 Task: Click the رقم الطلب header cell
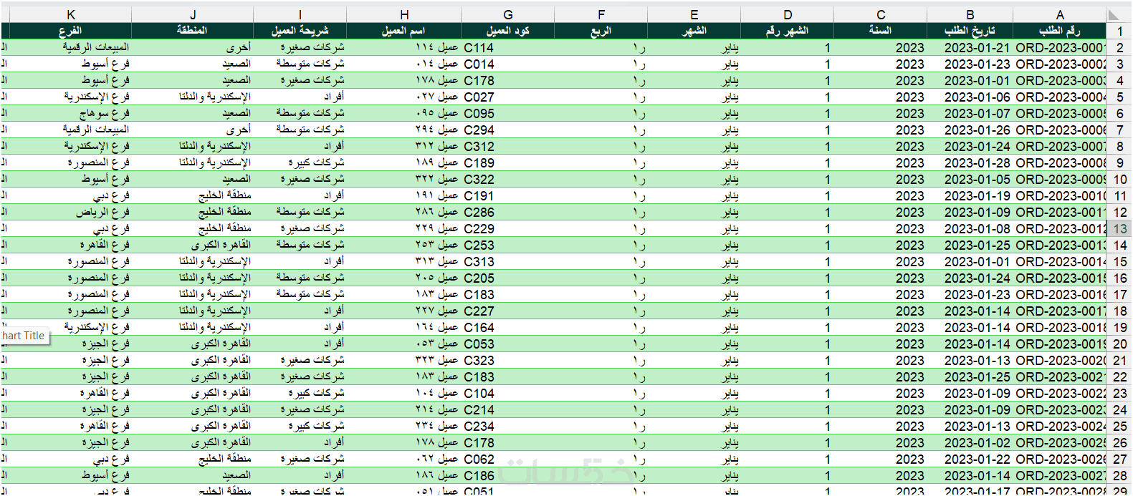(x=1060, y=31)
